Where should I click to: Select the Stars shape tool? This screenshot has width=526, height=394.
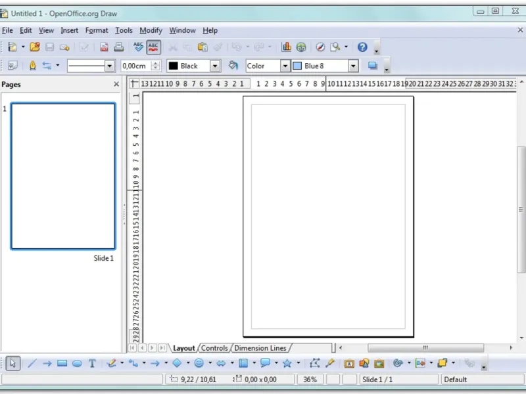287,363
